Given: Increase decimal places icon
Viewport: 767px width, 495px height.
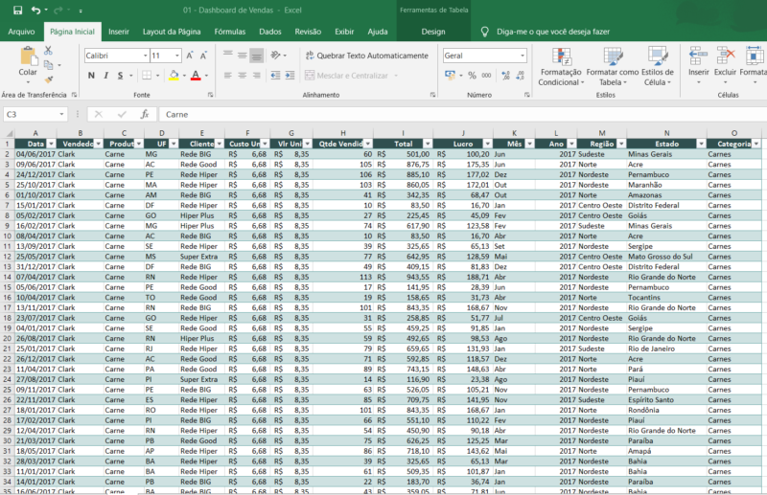Looking at the screenshot, I should [506, 76].
